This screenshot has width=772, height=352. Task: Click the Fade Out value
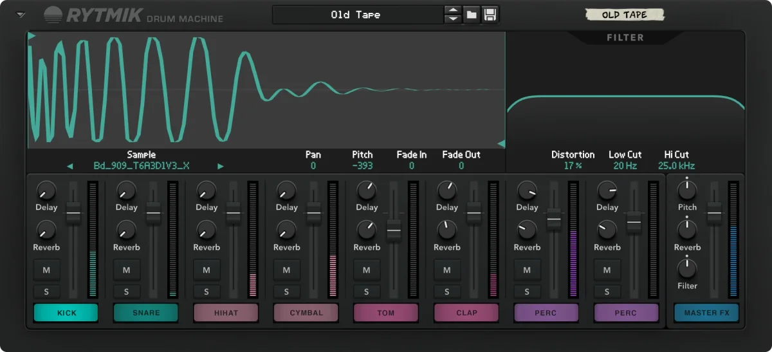pyautogui.click(x=461, y=166)
